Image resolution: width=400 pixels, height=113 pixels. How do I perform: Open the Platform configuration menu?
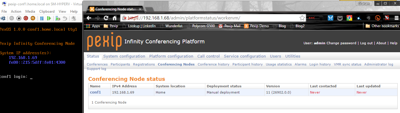171,56
